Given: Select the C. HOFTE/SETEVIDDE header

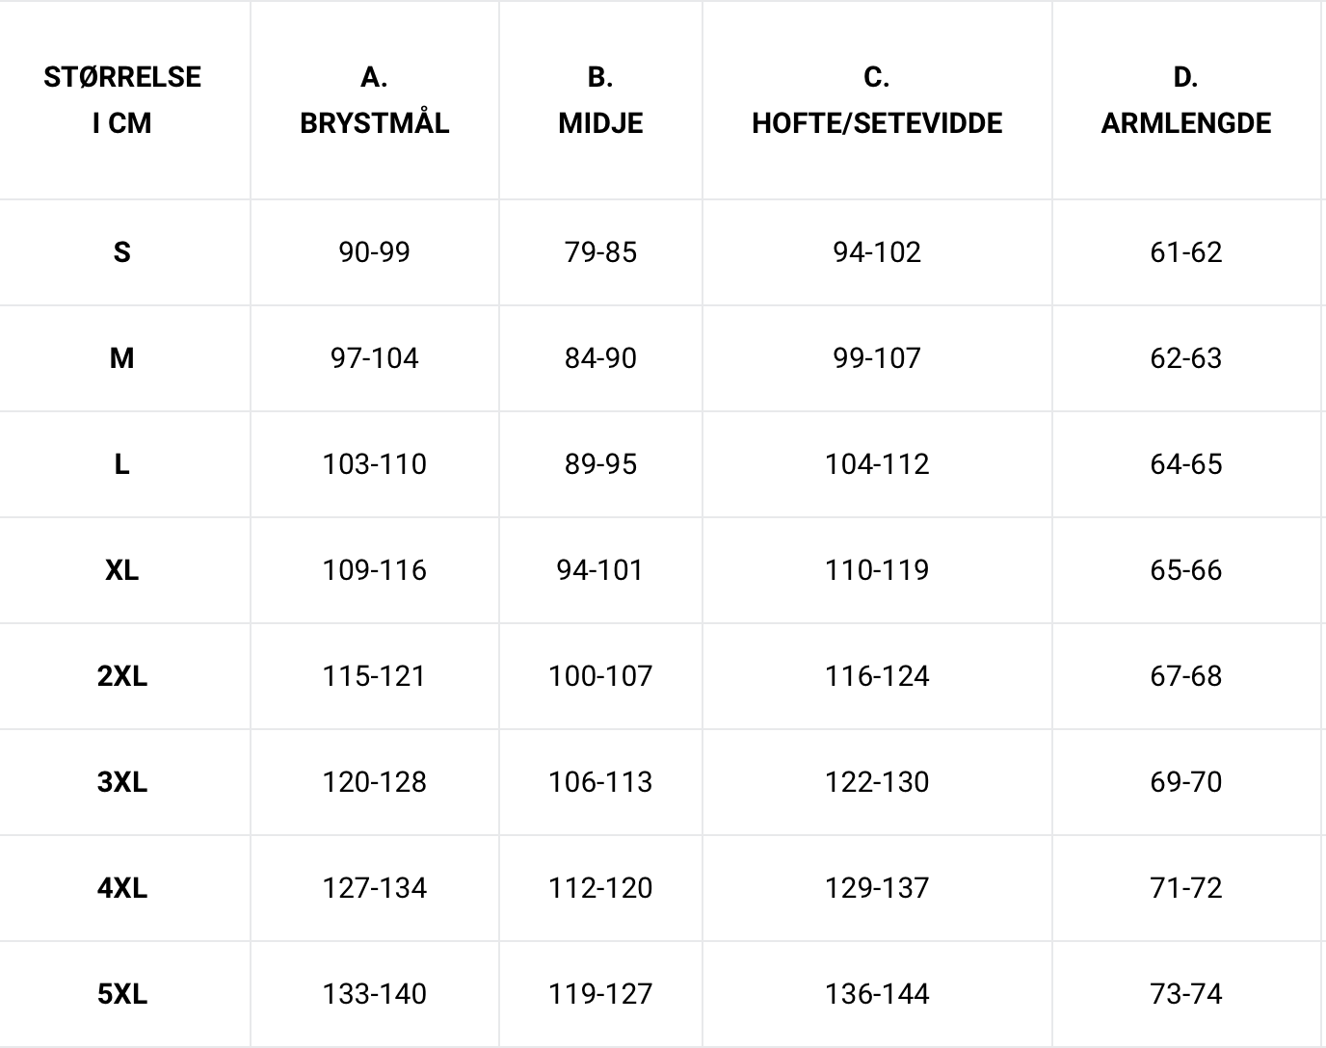Looking at the screenshot, I should tap(877, 100).
